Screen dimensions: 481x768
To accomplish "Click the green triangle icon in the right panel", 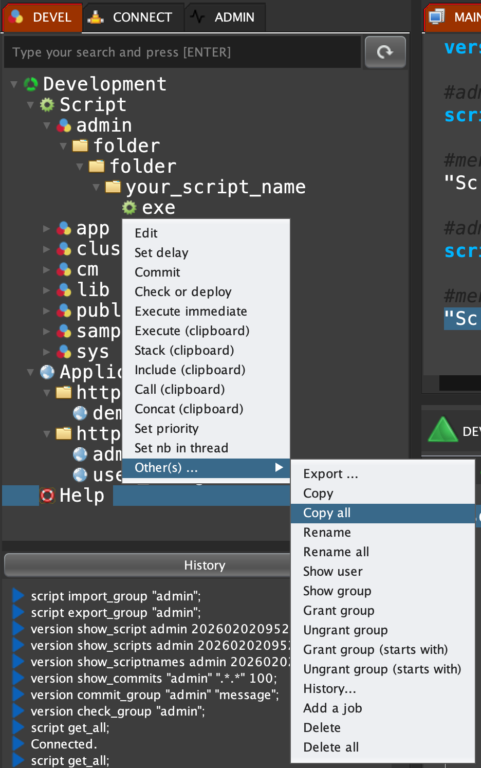I will 442,430.
